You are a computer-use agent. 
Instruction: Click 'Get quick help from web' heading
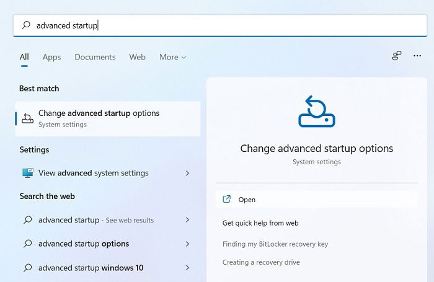point(260,223)
